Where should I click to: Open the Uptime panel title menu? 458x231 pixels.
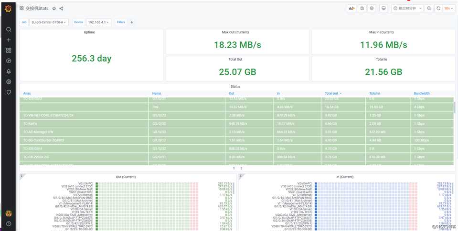[x=89, y=32]
